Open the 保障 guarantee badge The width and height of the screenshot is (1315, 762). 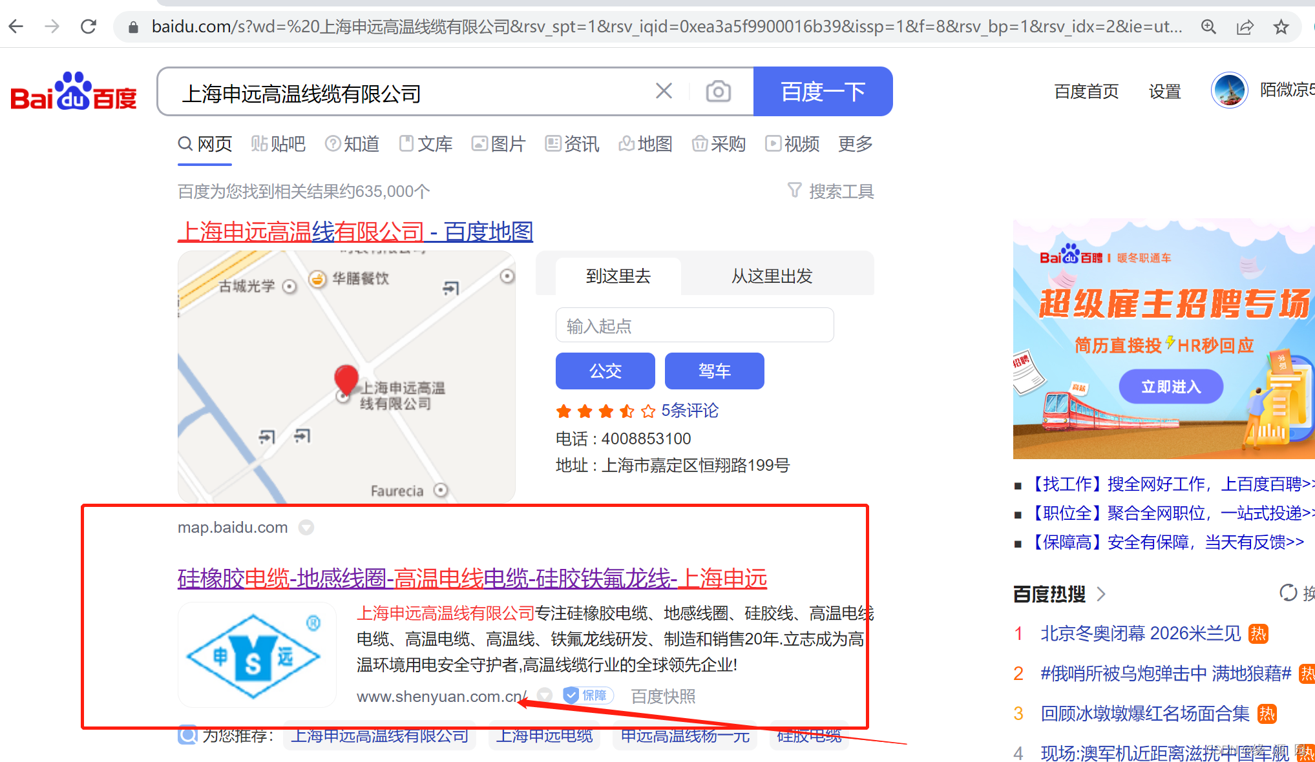tap(587, 695)
